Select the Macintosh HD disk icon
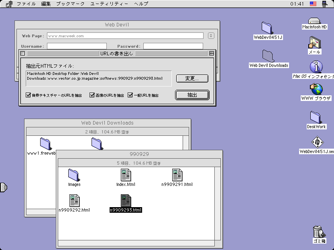Image resolution: width=334 pixels, height=250 pixels. pos(314,21)
